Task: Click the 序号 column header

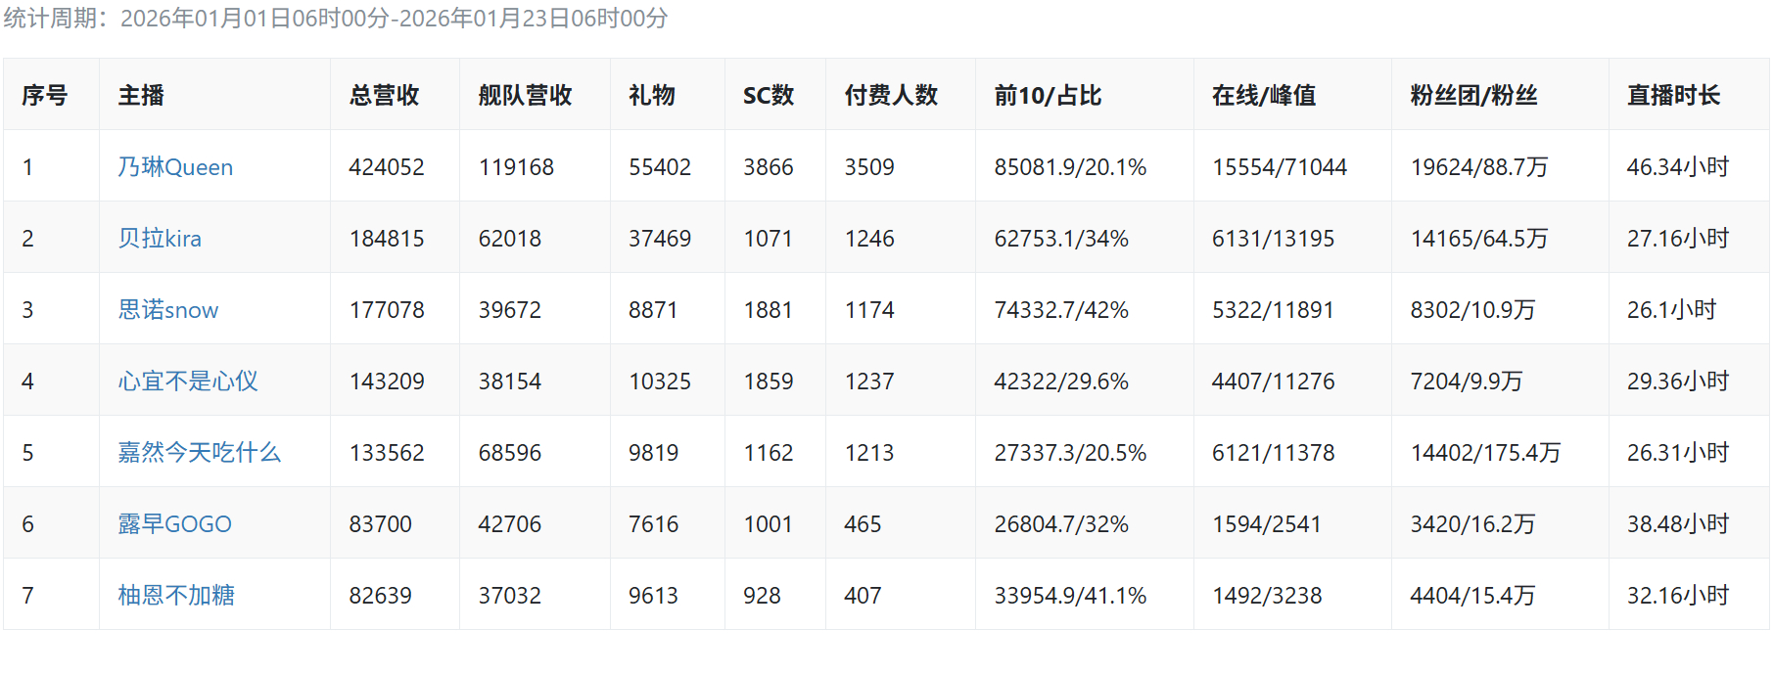Action: click(45, 96)
